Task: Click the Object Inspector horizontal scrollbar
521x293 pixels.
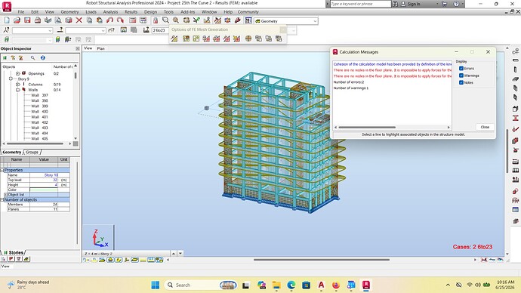Action: pos(35,143)
